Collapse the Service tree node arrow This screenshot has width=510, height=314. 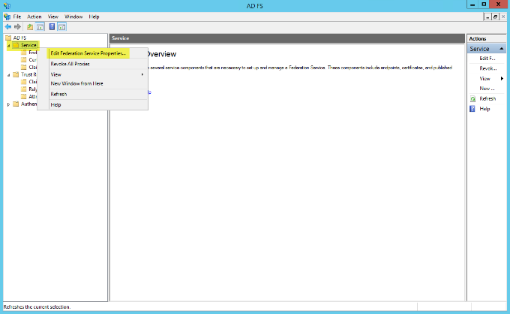[8, 46]
